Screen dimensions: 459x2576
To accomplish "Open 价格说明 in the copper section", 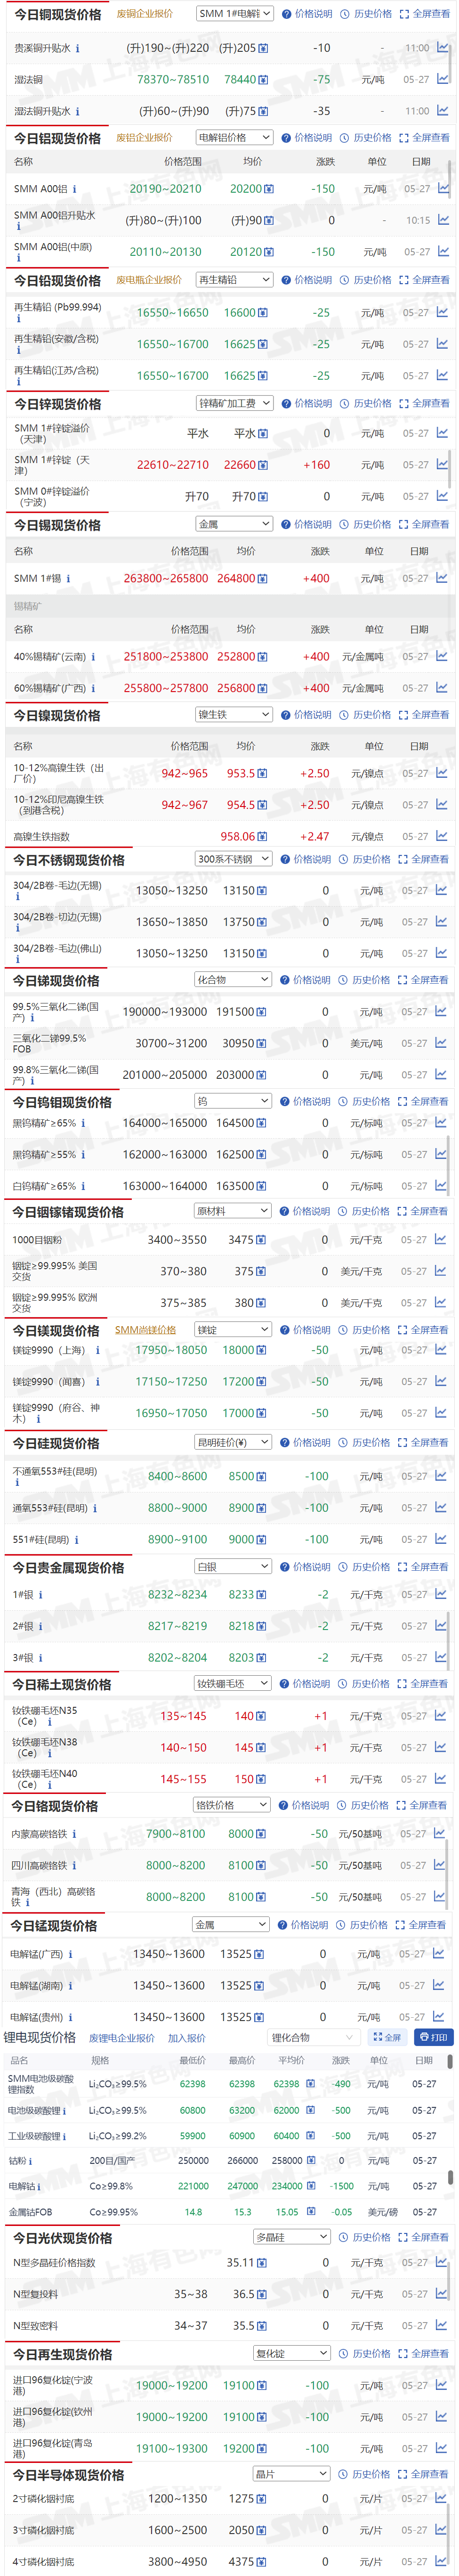I will pyautogui.click(x=307, y=14).
